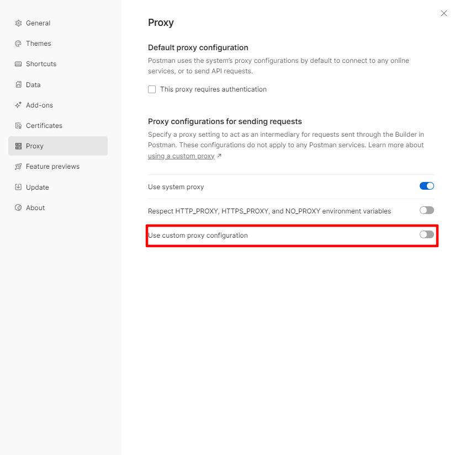Switch to the Shortcuts settings tab
The width and height of the screenshot is (455, 455).
pos(41,64)
